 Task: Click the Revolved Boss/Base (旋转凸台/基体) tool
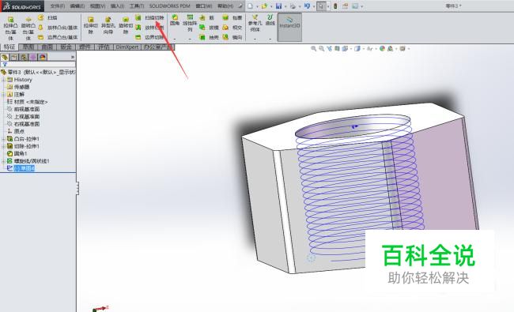(28, 28)
